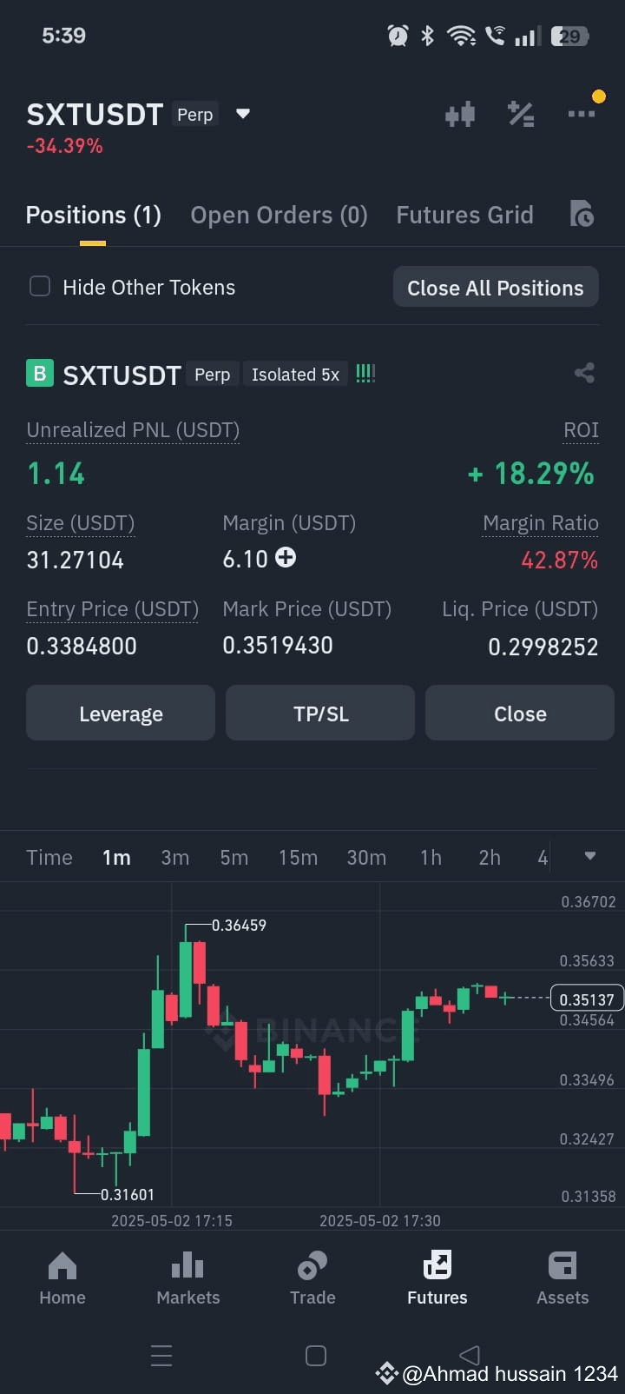
Task: Tap the 0.31601 low marker on chart
Action: click(127, 1195)
